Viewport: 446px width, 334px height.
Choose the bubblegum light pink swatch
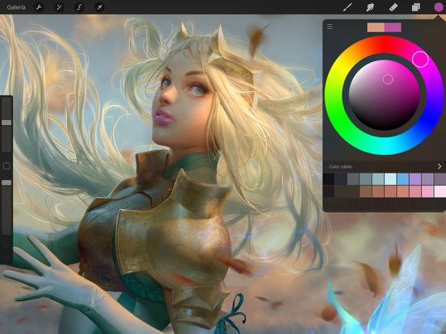427,191
